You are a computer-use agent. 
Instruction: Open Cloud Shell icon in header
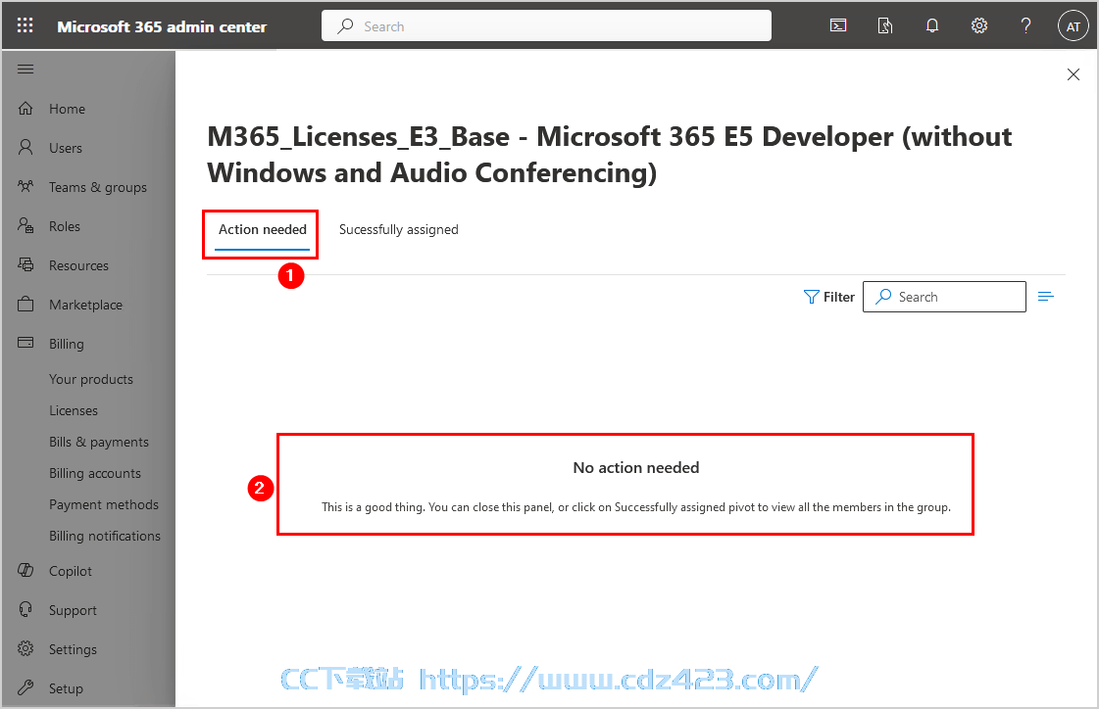pos(838,25)
